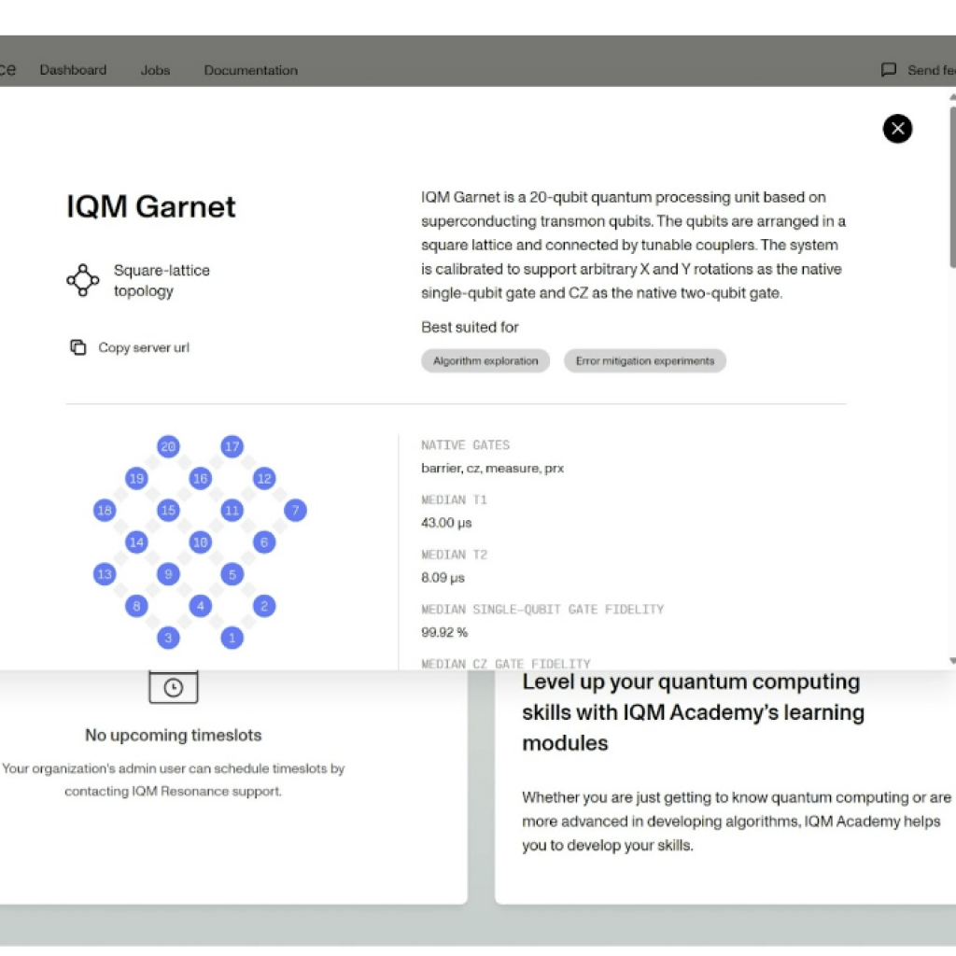
Task: Open the Dashboard menu item
Action: pyautogui.click(x=73, y=70)
